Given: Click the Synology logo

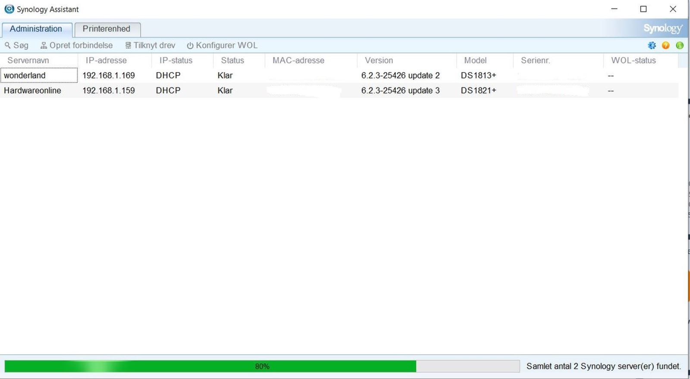Looking at the screenshot, I should click(x=663, y=29).
